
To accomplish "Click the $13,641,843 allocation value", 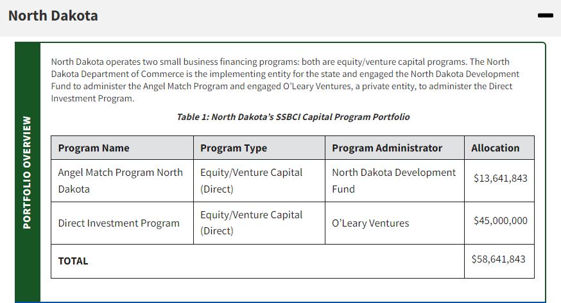I will point(501,178).
